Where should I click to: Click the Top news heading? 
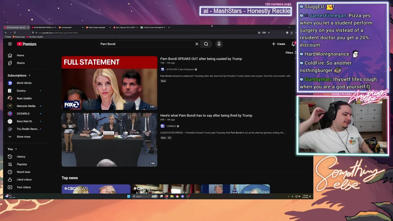pos(70,178)
